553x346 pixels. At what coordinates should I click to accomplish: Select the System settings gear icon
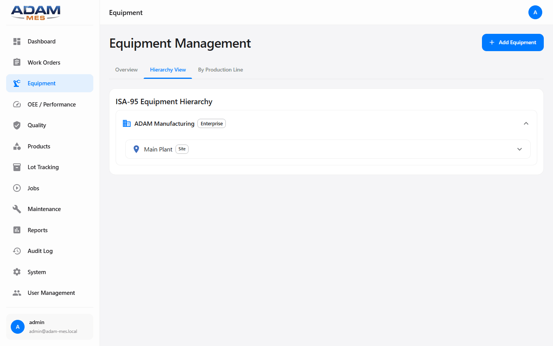(x=17, y=272)
